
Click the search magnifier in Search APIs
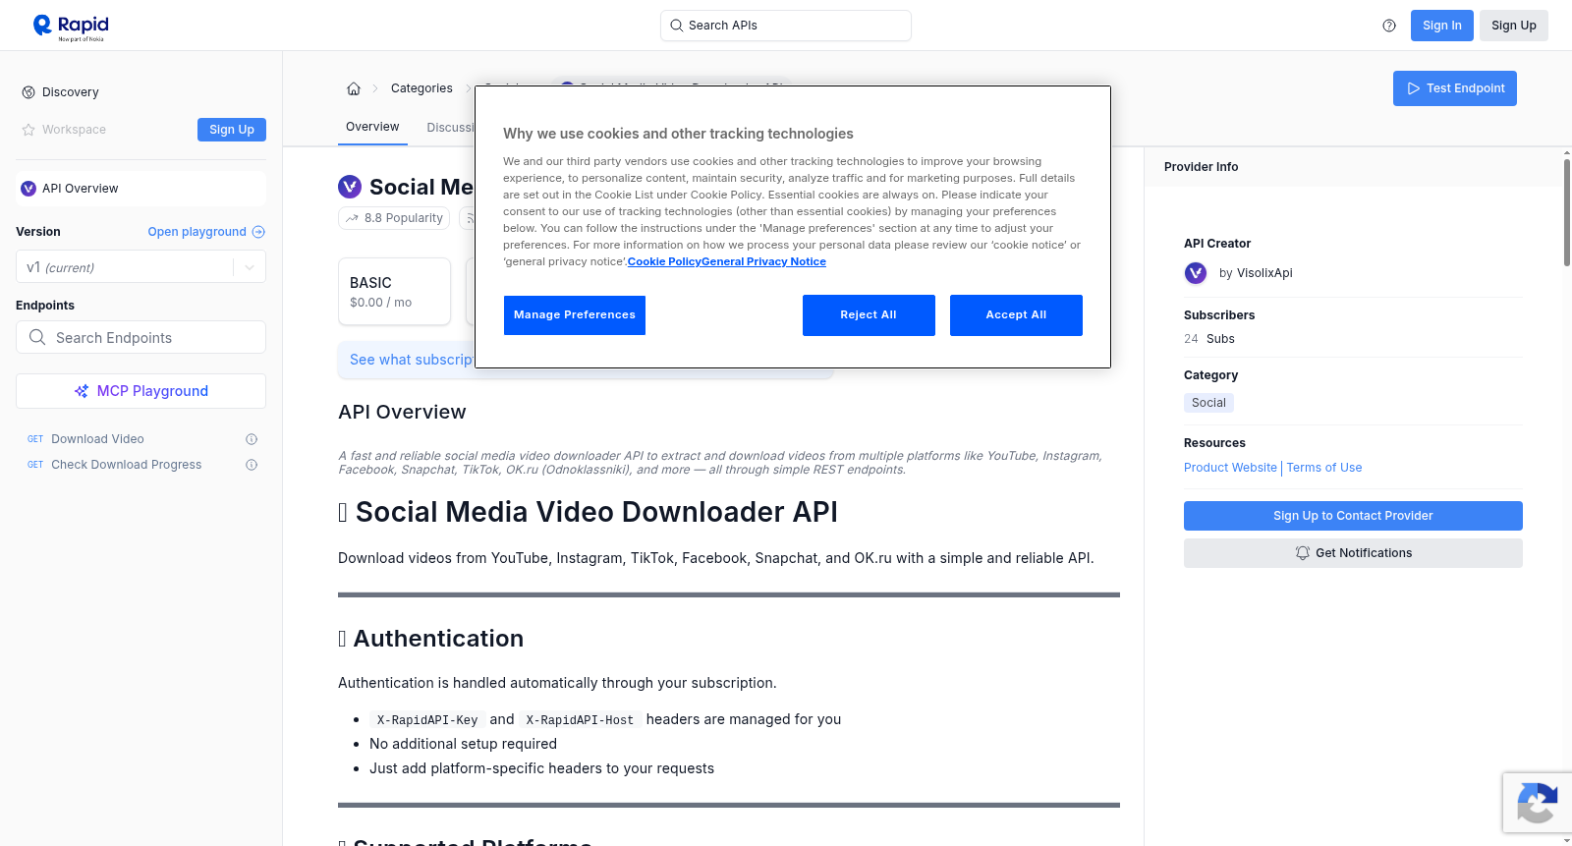677,26
